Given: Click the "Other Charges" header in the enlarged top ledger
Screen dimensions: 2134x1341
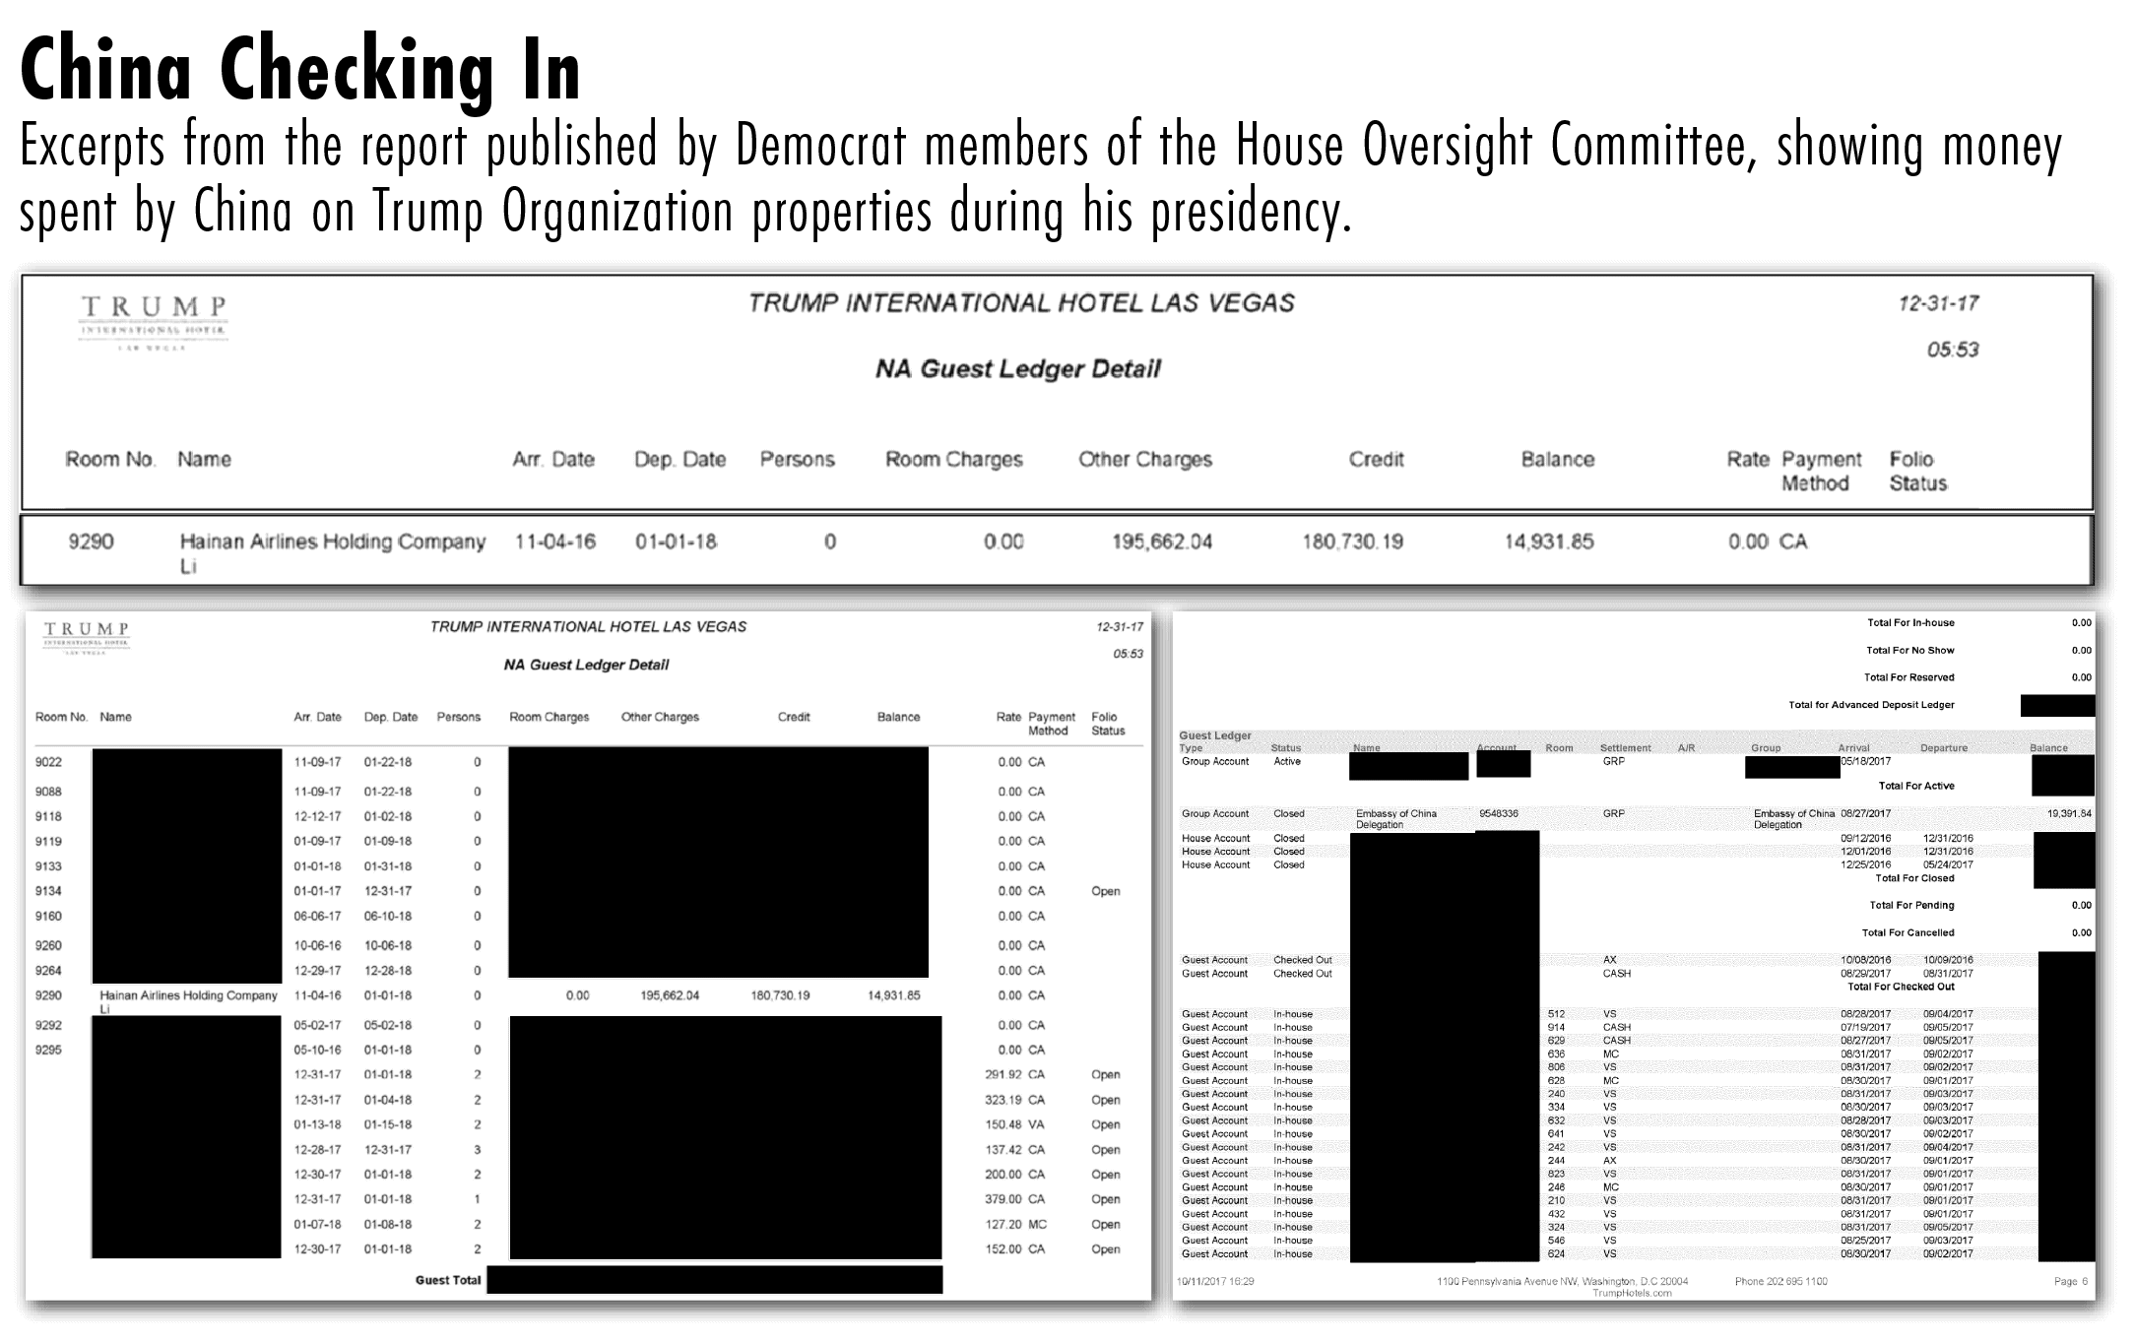Looking at the screenshot, I should click(x=1144, y=460).
